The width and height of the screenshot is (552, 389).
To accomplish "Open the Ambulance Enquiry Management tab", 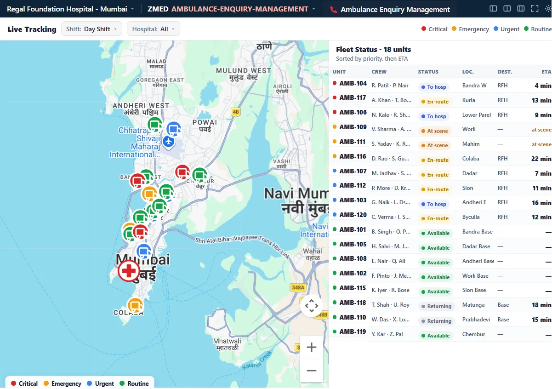I will click(x=390, y=9).
